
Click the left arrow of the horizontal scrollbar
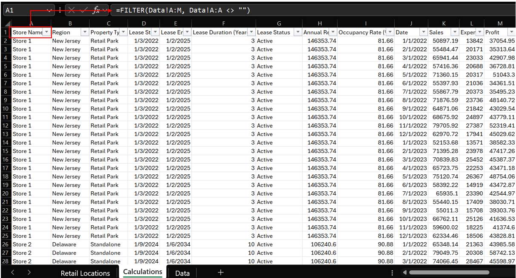coord(405,272)
